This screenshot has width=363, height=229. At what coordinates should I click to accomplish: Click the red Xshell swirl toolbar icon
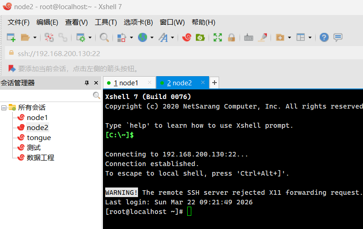[187, 37]
